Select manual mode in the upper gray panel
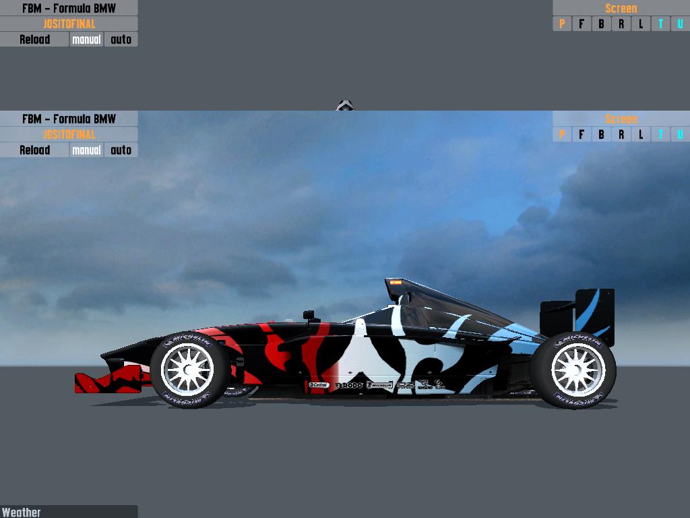Viewport: 690px width, 518px height. [87, 40]
